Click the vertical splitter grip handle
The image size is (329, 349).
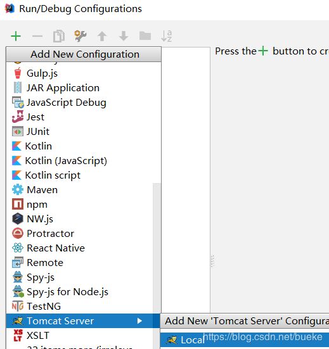pyautogui.click(x=212, y=261)
